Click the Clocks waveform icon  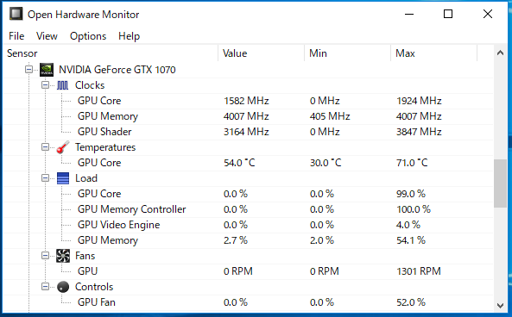pos(62,85)
